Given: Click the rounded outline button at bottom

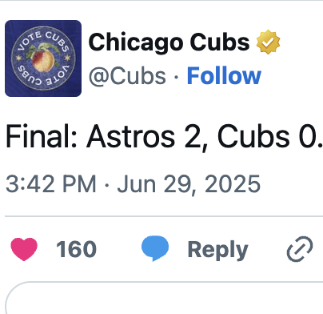Looking at the screenshot, I should 164,298.
